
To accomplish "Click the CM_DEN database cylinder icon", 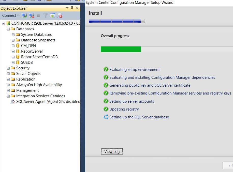I will coord(18,45).
